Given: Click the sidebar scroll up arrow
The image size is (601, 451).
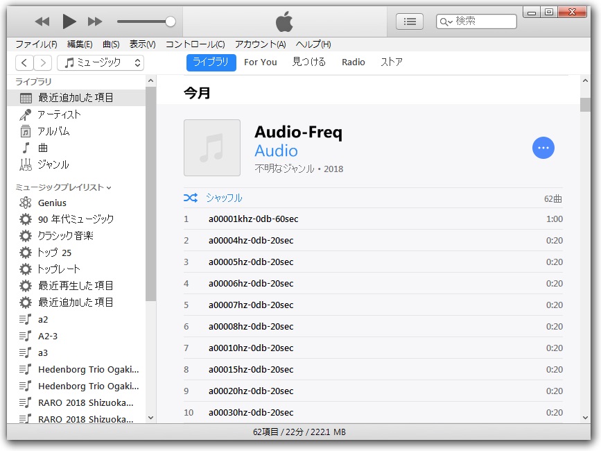Looking at the screenshot, I should click(150, 80).
